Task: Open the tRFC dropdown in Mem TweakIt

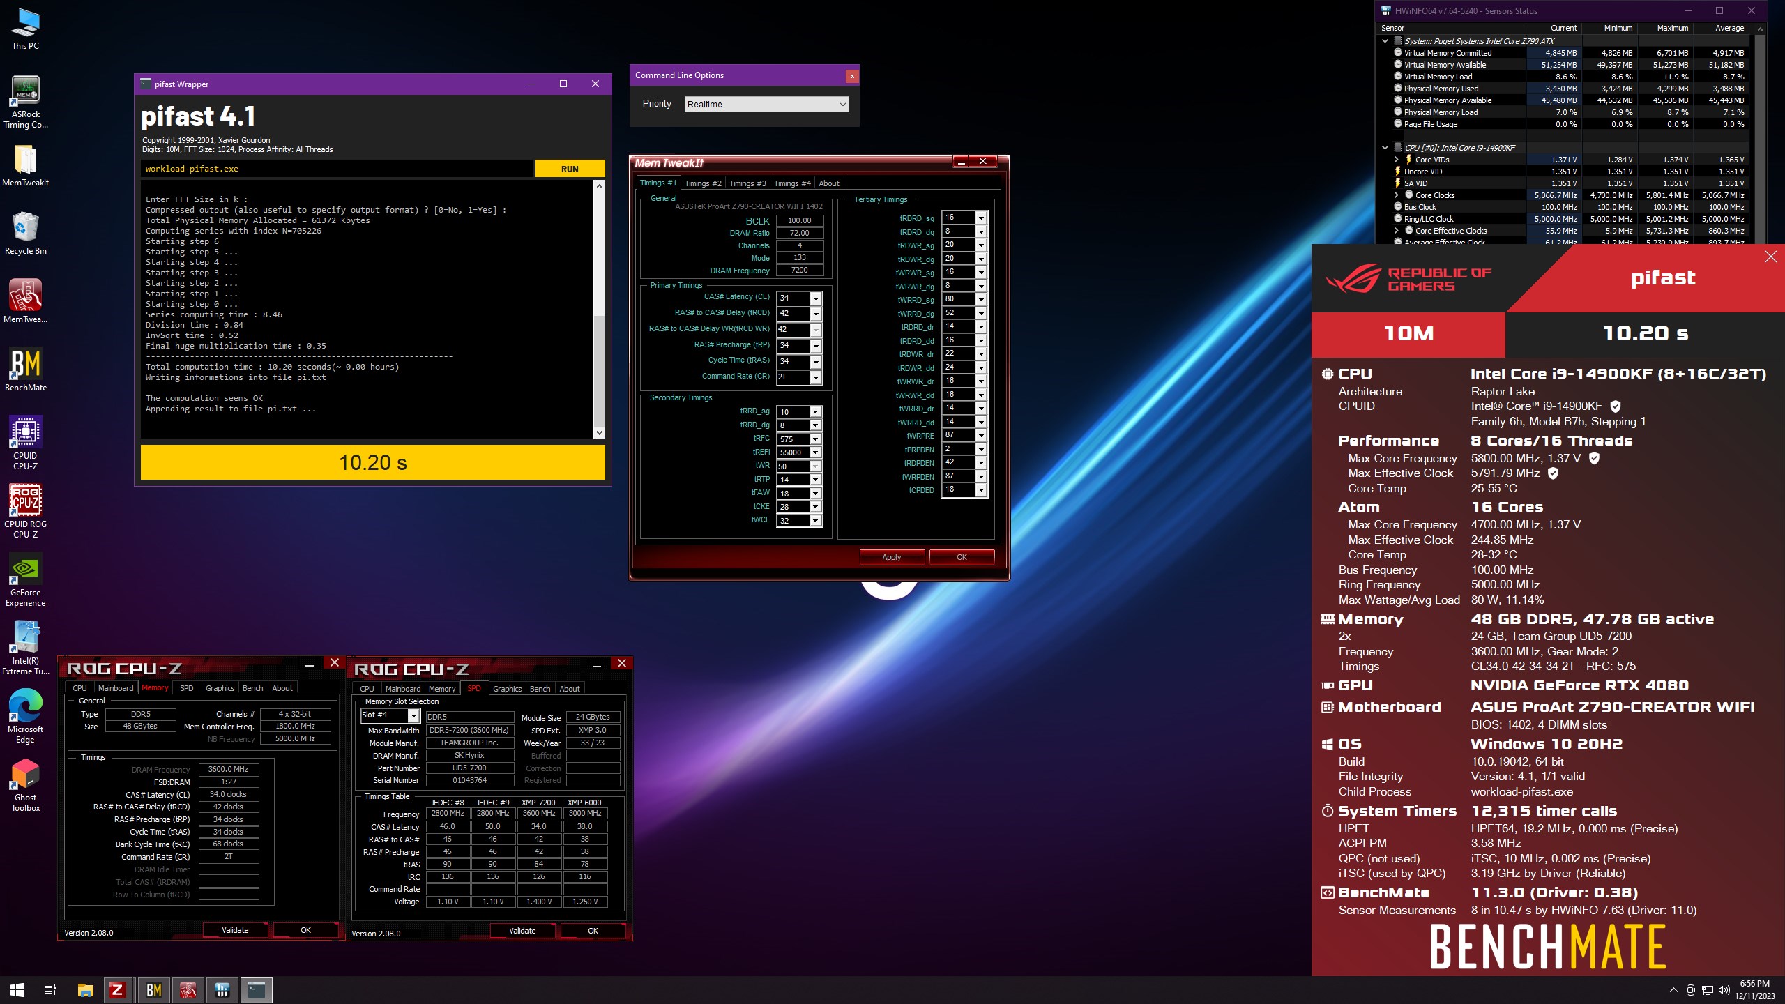Action: click(x=815, y=439)
